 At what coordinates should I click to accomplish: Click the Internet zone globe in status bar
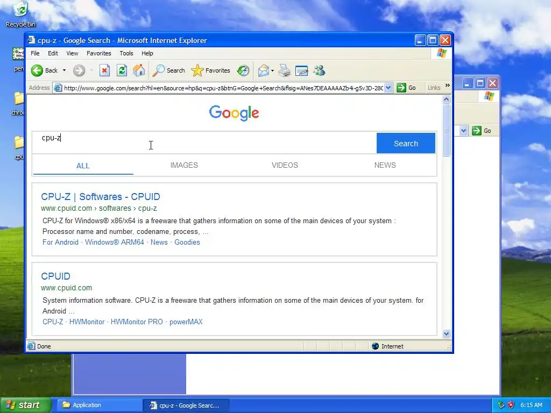point(375,346)
